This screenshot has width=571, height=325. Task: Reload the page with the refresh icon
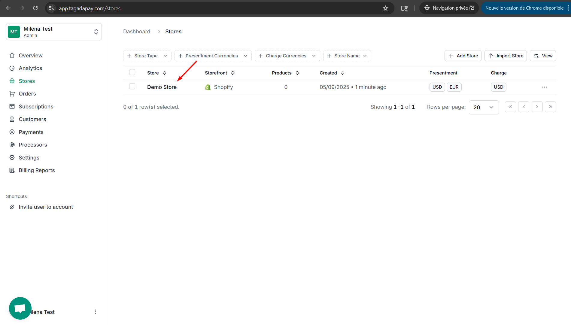(x=35, y=8)
